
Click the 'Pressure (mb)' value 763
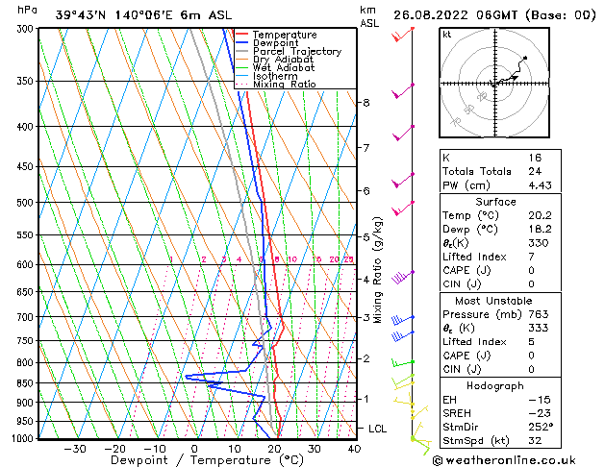pyautogui.click(x=539, y=314)
